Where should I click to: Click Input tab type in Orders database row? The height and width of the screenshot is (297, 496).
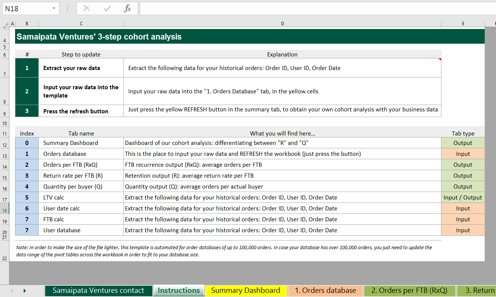click(463, 154)
